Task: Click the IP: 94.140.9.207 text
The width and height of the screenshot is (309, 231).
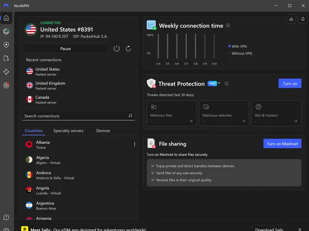Action: tap(54, 37)
